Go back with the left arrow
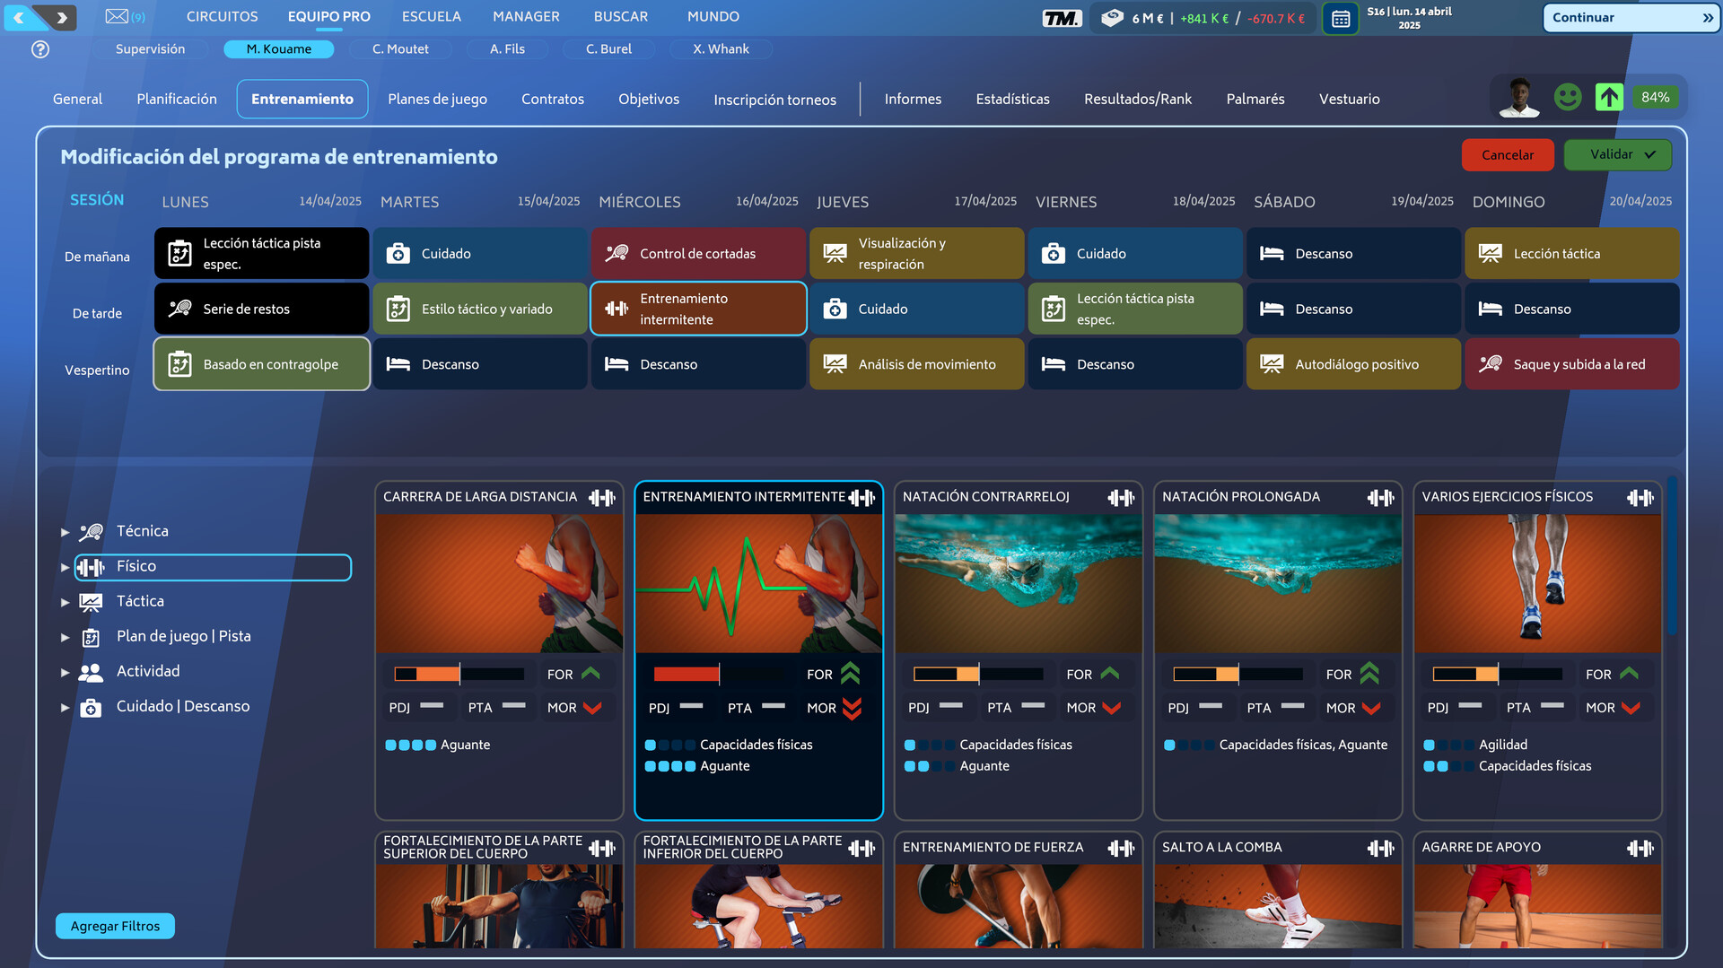 tap(19, 17)
